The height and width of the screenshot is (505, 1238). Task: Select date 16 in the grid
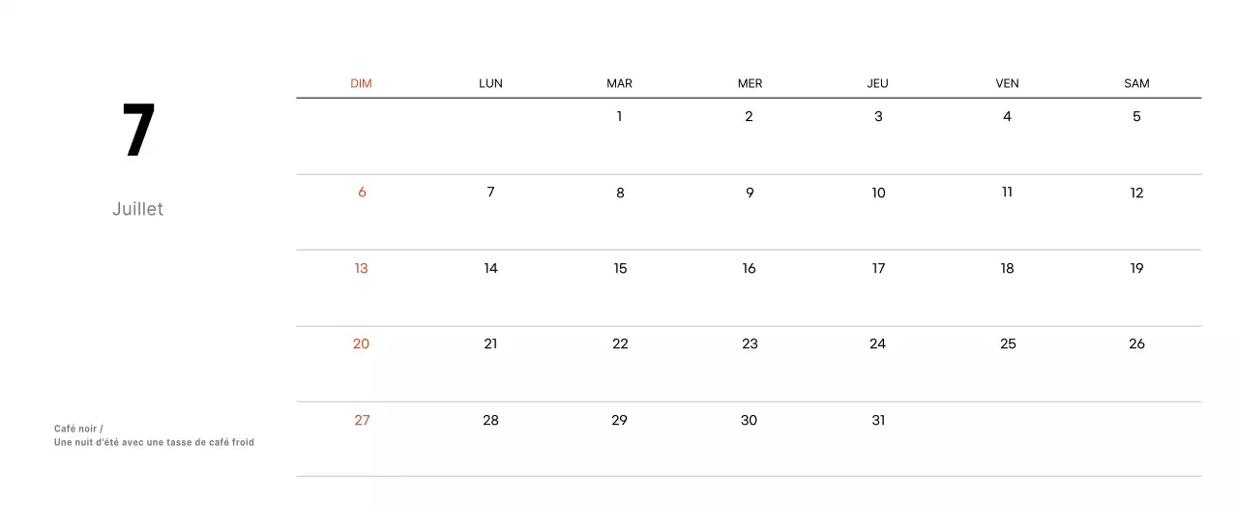pos(749,268)
